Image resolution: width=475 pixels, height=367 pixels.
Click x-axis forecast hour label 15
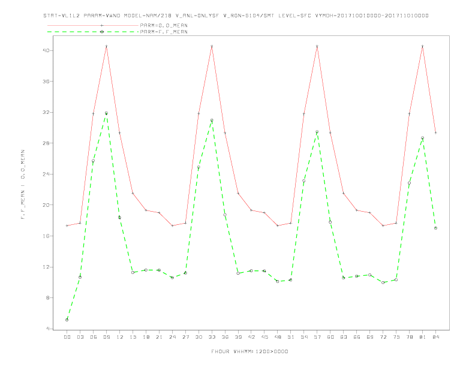click(133, 337)
